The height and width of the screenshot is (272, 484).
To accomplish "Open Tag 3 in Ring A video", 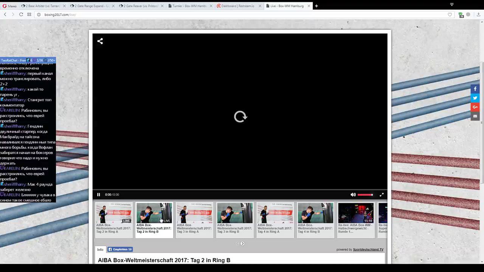I will tap(194, 220).
